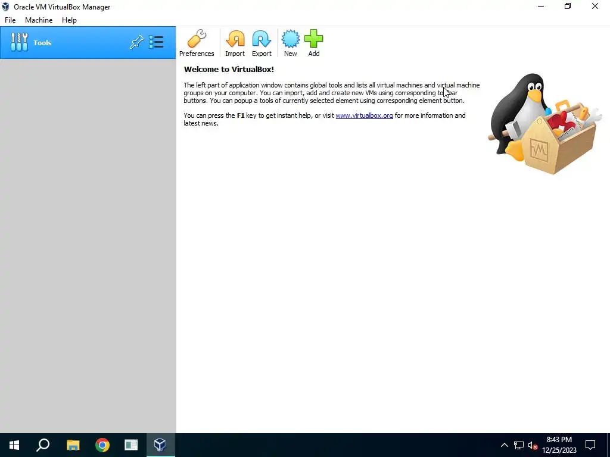Open the Help menu

(x=69, y=20)
